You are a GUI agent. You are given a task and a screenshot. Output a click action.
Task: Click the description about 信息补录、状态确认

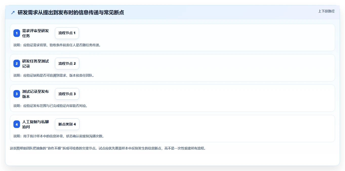pyautogui.click(x=59, y=136)
